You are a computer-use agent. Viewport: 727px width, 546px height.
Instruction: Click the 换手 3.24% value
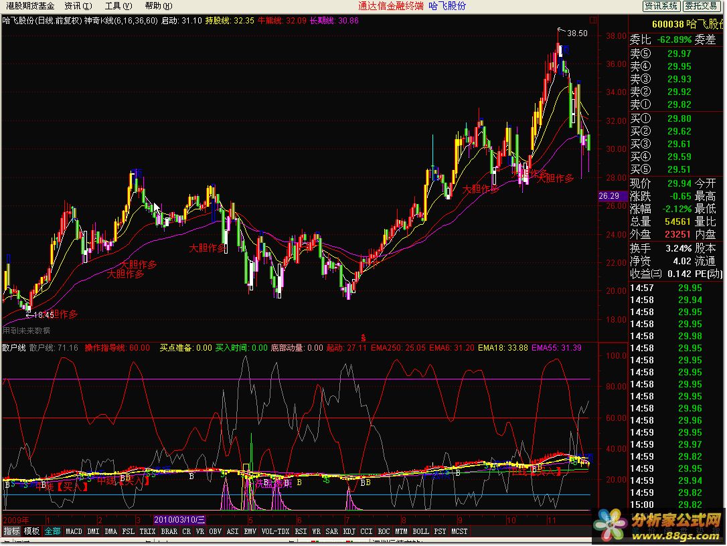(x=679, y=248)
